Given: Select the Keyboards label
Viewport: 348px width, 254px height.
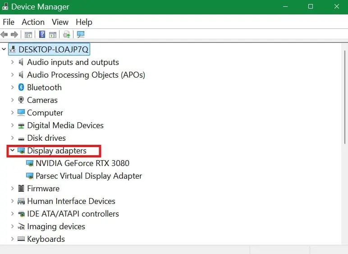Looking at the screenshot, I should pos(46,239).
